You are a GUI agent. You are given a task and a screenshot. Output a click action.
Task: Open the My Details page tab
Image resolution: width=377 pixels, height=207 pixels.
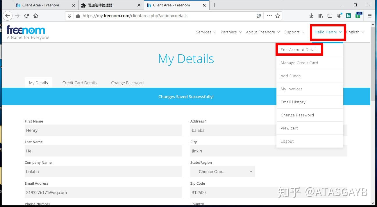tap(38, 82)
